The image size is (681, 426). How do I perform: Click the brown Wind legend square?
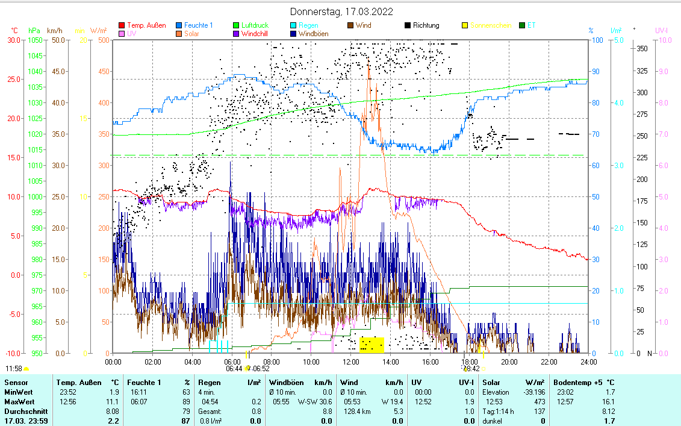point(350,25)
